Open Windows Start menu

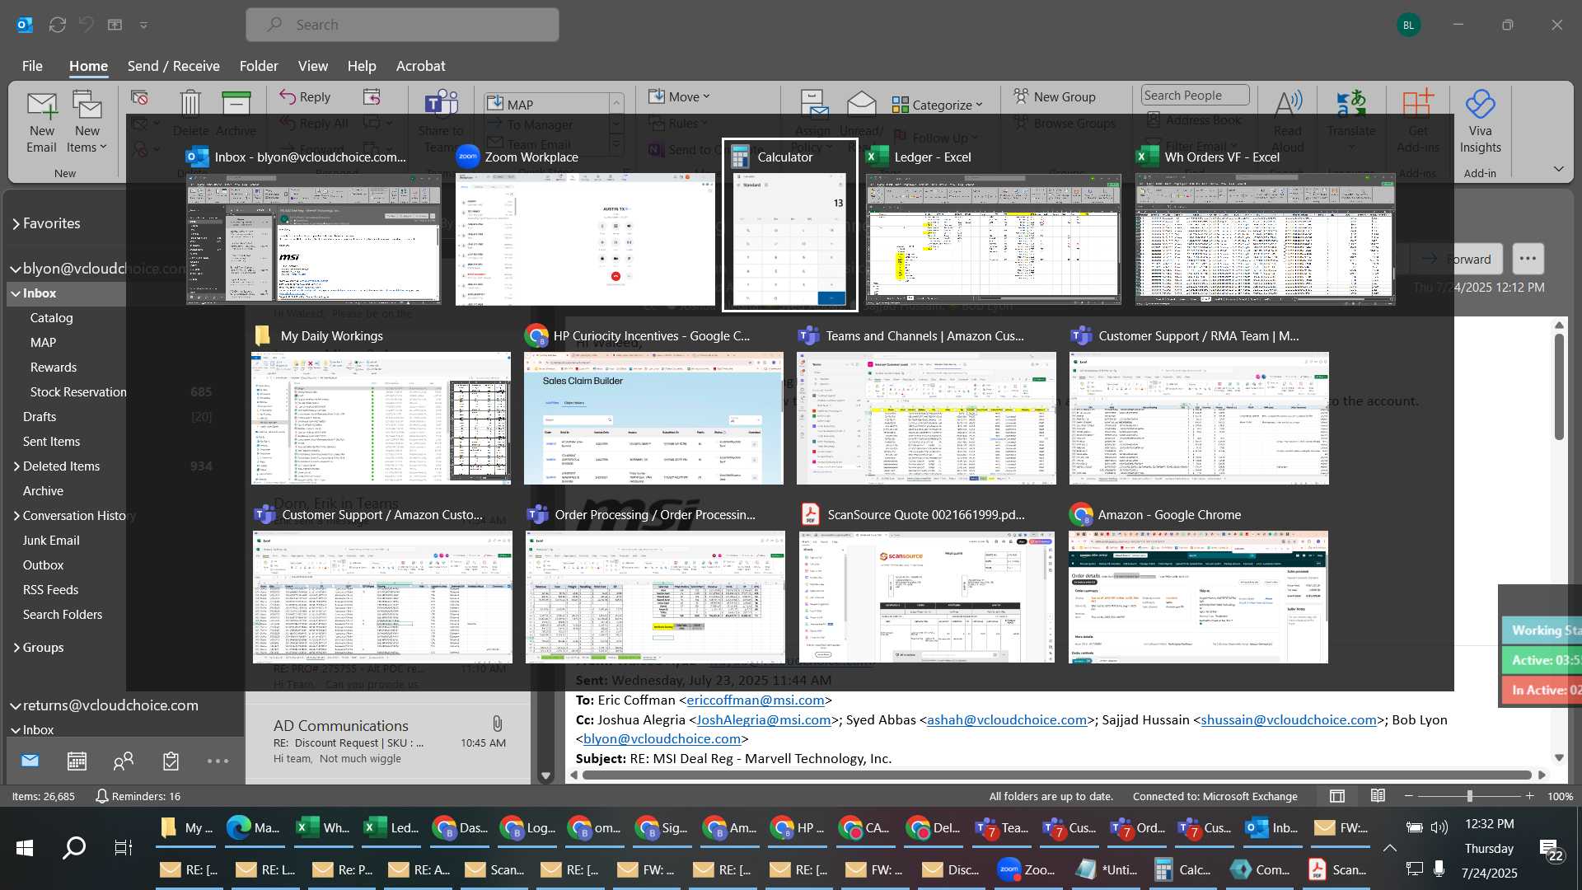pyautogui.click(x=25, y=847)
